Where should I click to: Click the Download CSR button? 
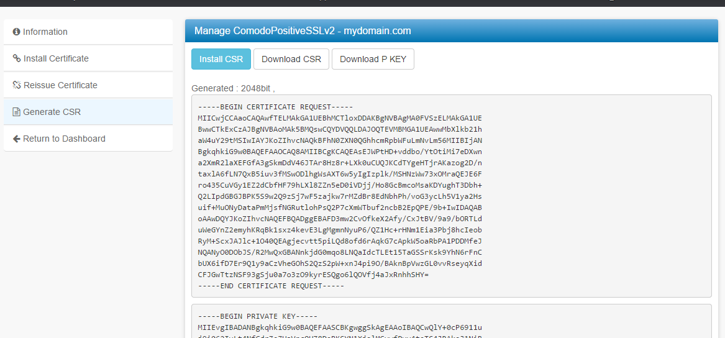point(291,59)
